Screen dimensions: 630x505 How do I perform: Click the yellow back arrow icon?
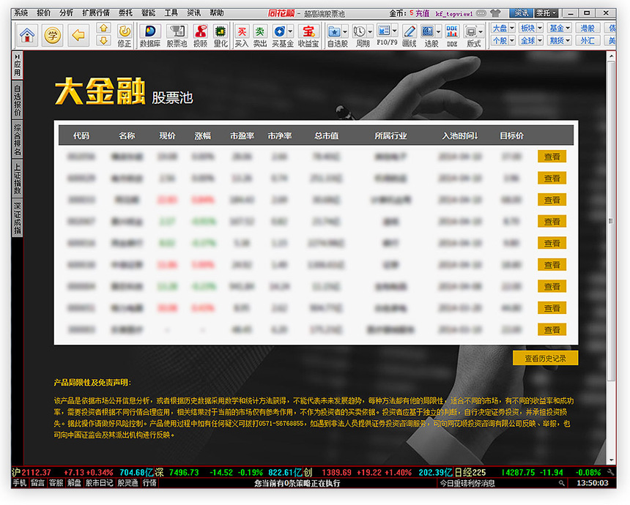click(x=78, y=35)
